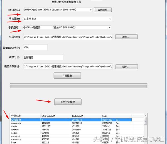Select the userdata partition row
The image size is (167, 144).
point(71,123)
